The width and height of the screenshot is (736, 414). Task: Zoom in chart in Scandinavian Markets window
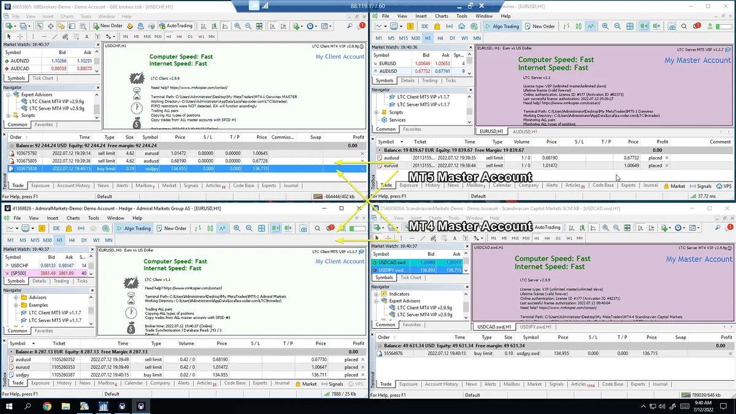coord(605,227)
